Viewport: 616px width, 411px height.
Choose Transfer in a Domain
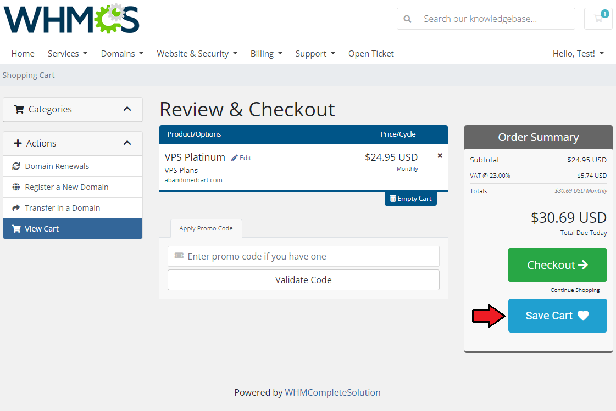(x=73, y=208)
